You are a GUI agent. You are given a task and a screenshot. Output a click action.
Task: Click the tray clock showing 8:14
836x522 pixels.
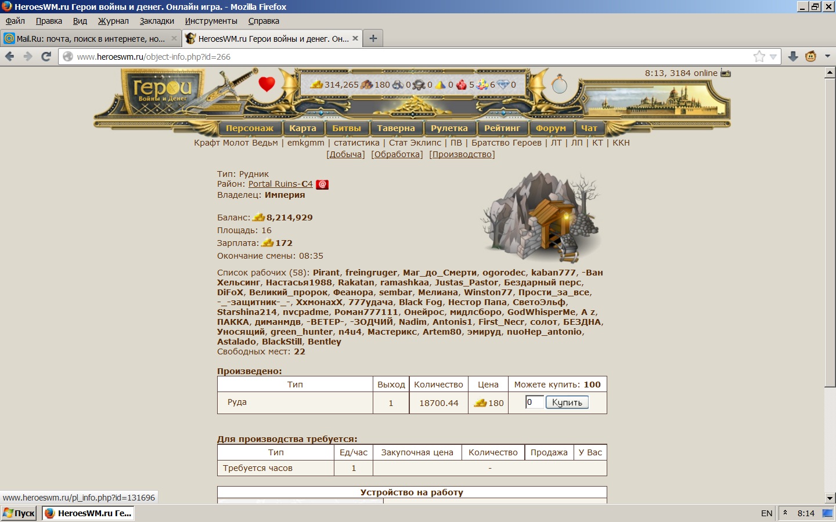(x=806, y=513)
